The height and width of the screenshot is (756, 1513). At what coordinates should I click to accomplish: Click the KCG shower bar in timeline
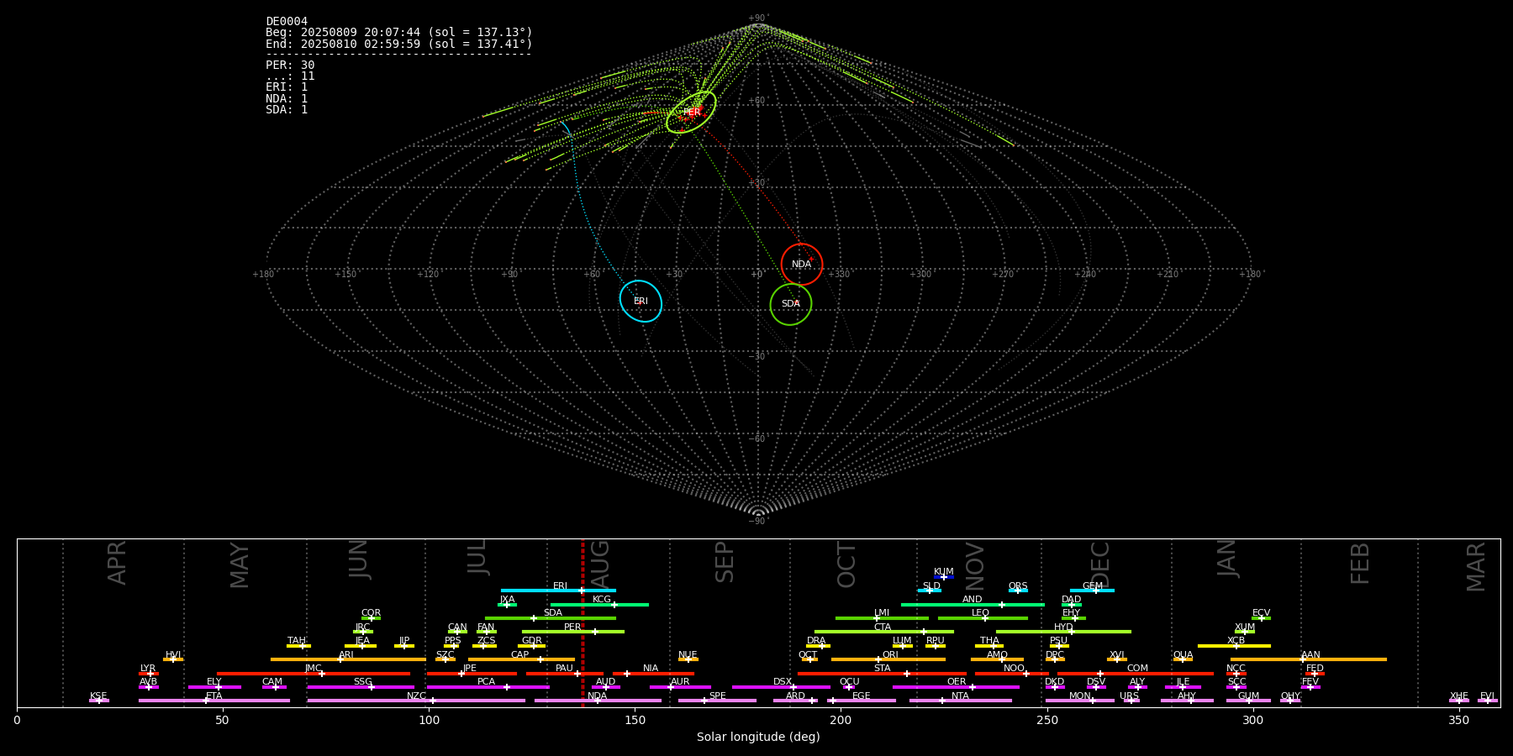tap(599, 605)
